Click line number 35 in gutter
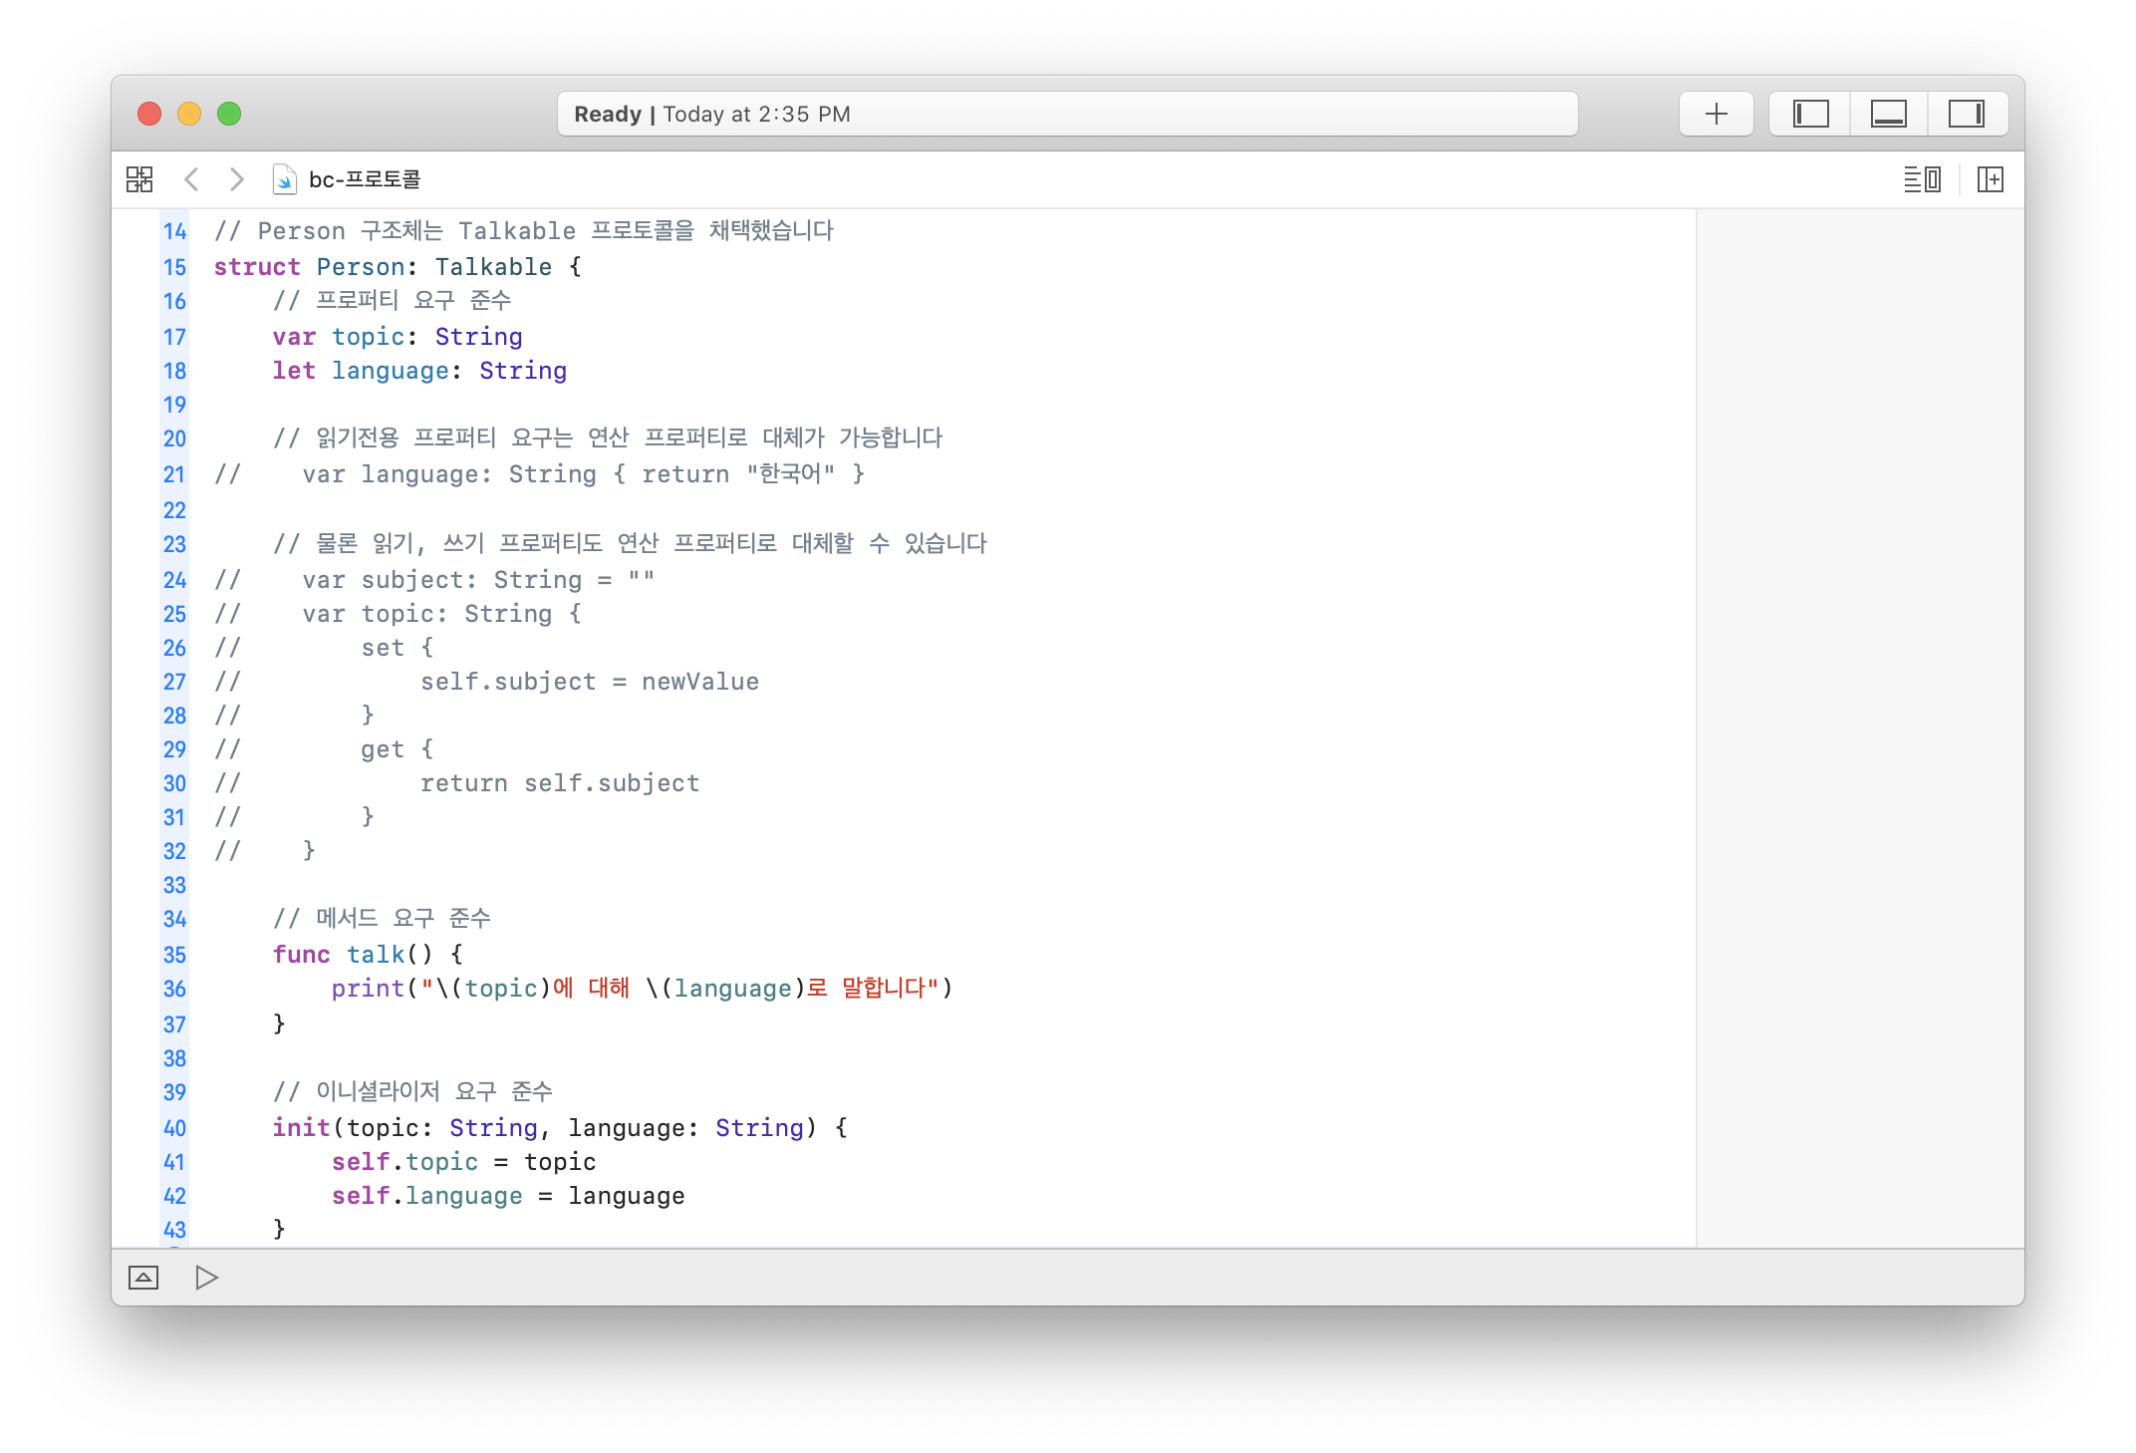This screenshot has width=2136, height=1453. (x=174, y=955)
